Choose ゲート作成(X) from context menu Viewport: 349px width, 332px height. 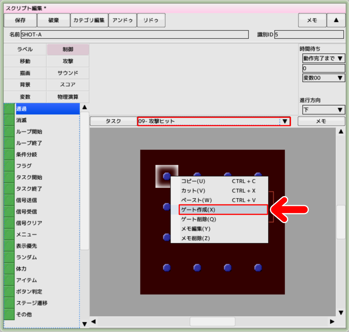[x=223, y=210]
